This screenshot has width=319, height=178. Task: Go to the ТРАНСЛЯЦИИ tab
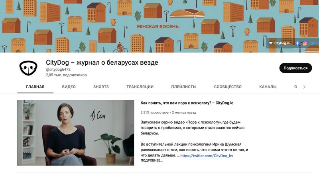click(140, 87)
